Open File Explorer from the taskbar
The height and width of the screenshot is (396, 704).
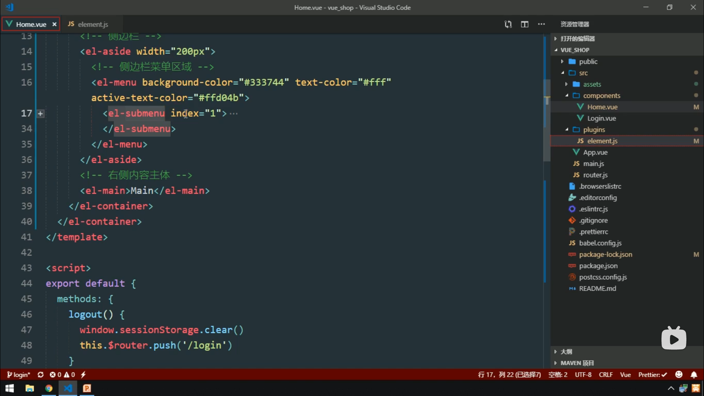click(29, 388)
